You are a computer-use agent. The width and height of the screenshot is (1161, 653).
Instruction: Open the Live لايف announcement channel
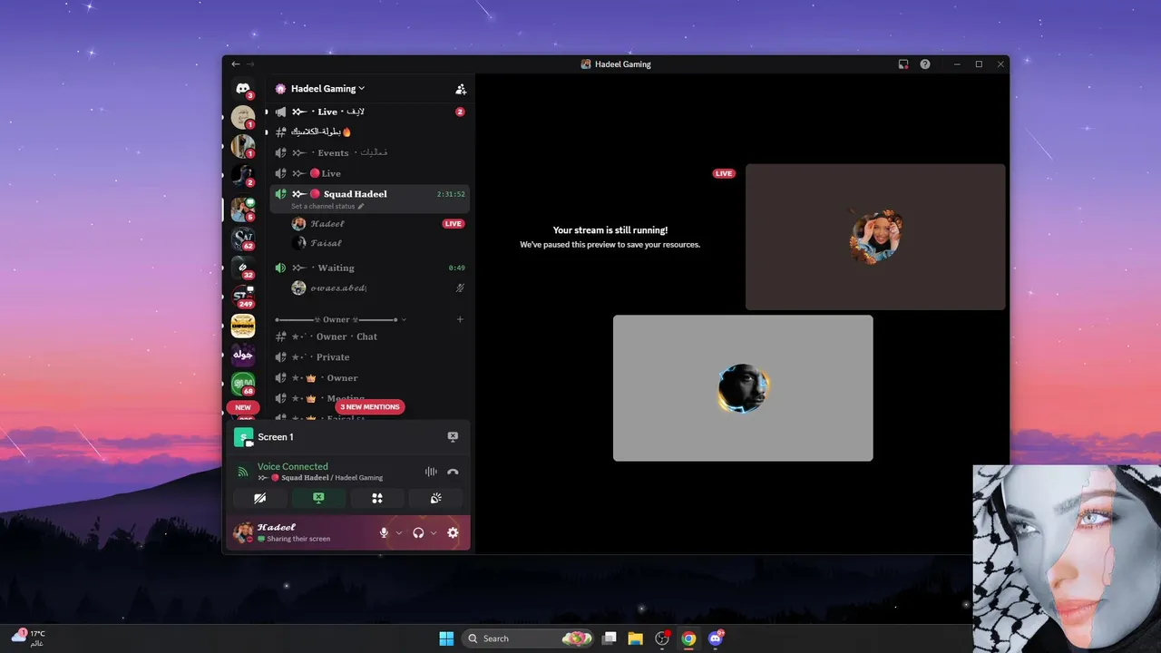370,112
